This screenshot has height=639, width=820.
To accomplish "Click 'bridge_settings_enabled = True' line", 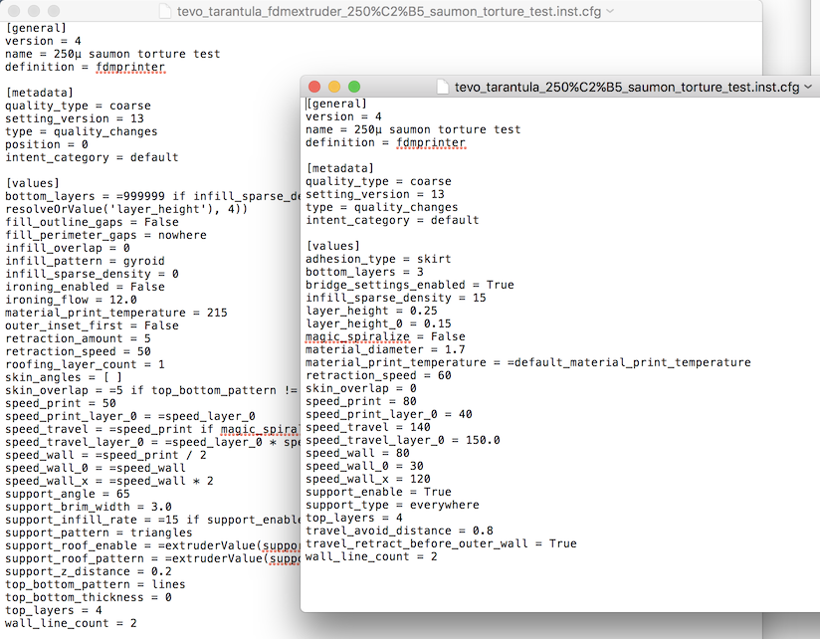I will 409,285.
